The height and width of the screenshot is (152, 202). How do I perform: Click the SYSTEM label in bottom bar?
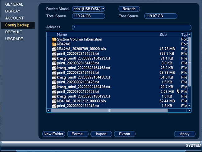[x=194, y=146]
